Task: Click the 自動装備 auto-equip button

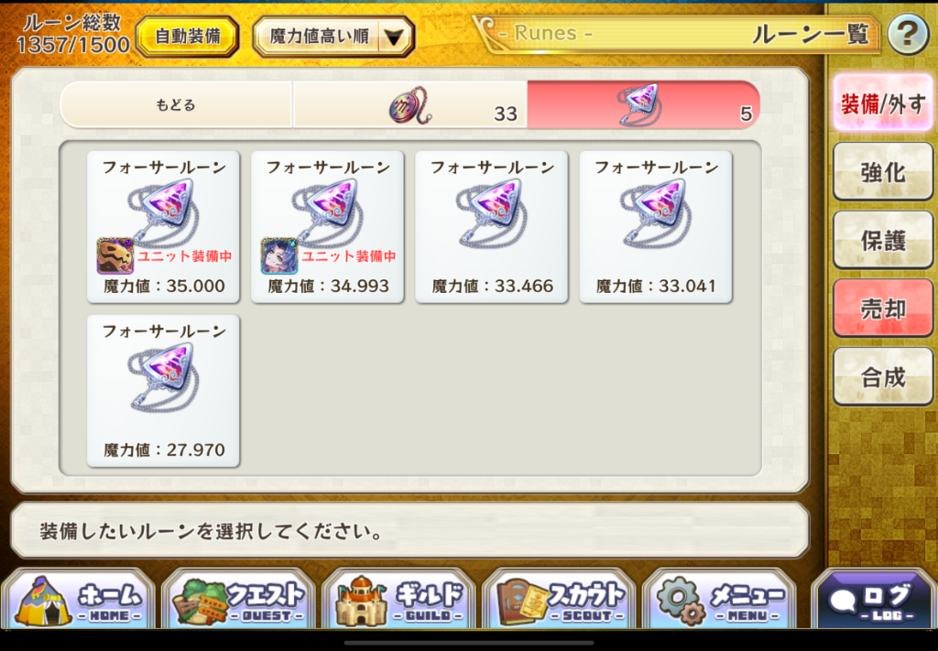Action: [x=188, y=37]
